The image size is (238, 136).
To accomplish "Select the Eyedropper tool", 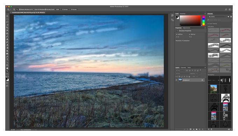I will pyautogui.click(x=7, y=31).
